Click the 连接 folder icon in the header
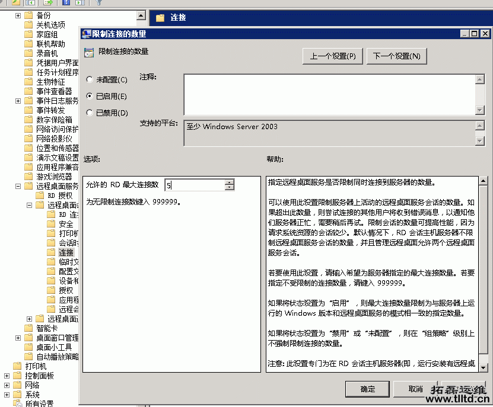Viewport: 493px width, 407px height. [x=159, y=17]
